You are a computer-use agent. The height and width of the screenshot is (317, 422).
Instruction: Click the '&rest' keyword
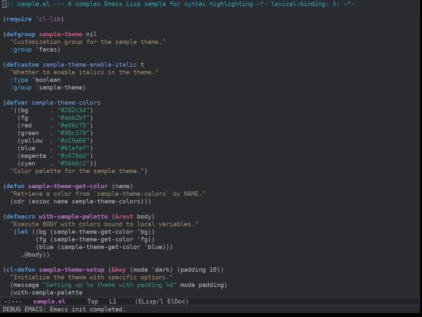(124, 217)
